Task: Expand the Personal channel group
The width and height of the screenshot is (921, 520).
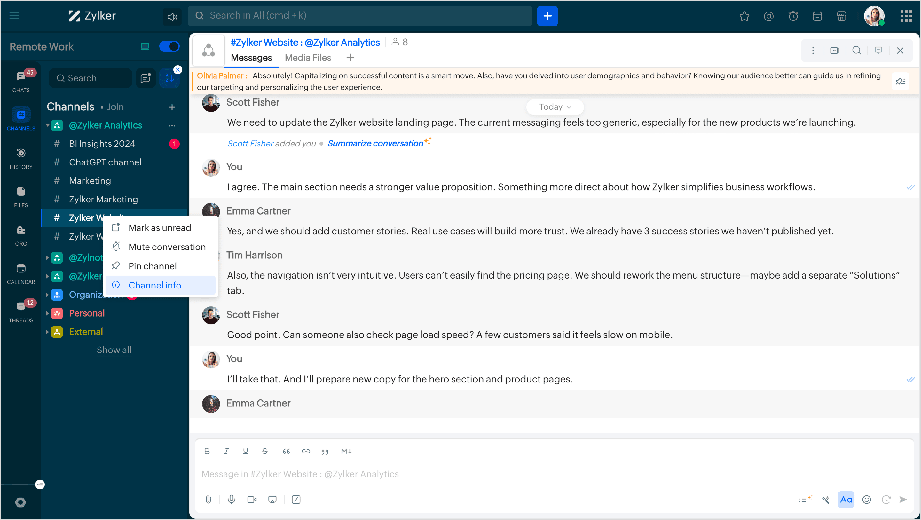Action: tap(47, 313)
